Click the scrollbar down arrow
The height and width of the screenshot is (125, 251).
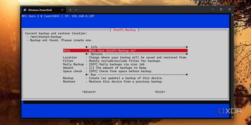click(x=232, y=117)
